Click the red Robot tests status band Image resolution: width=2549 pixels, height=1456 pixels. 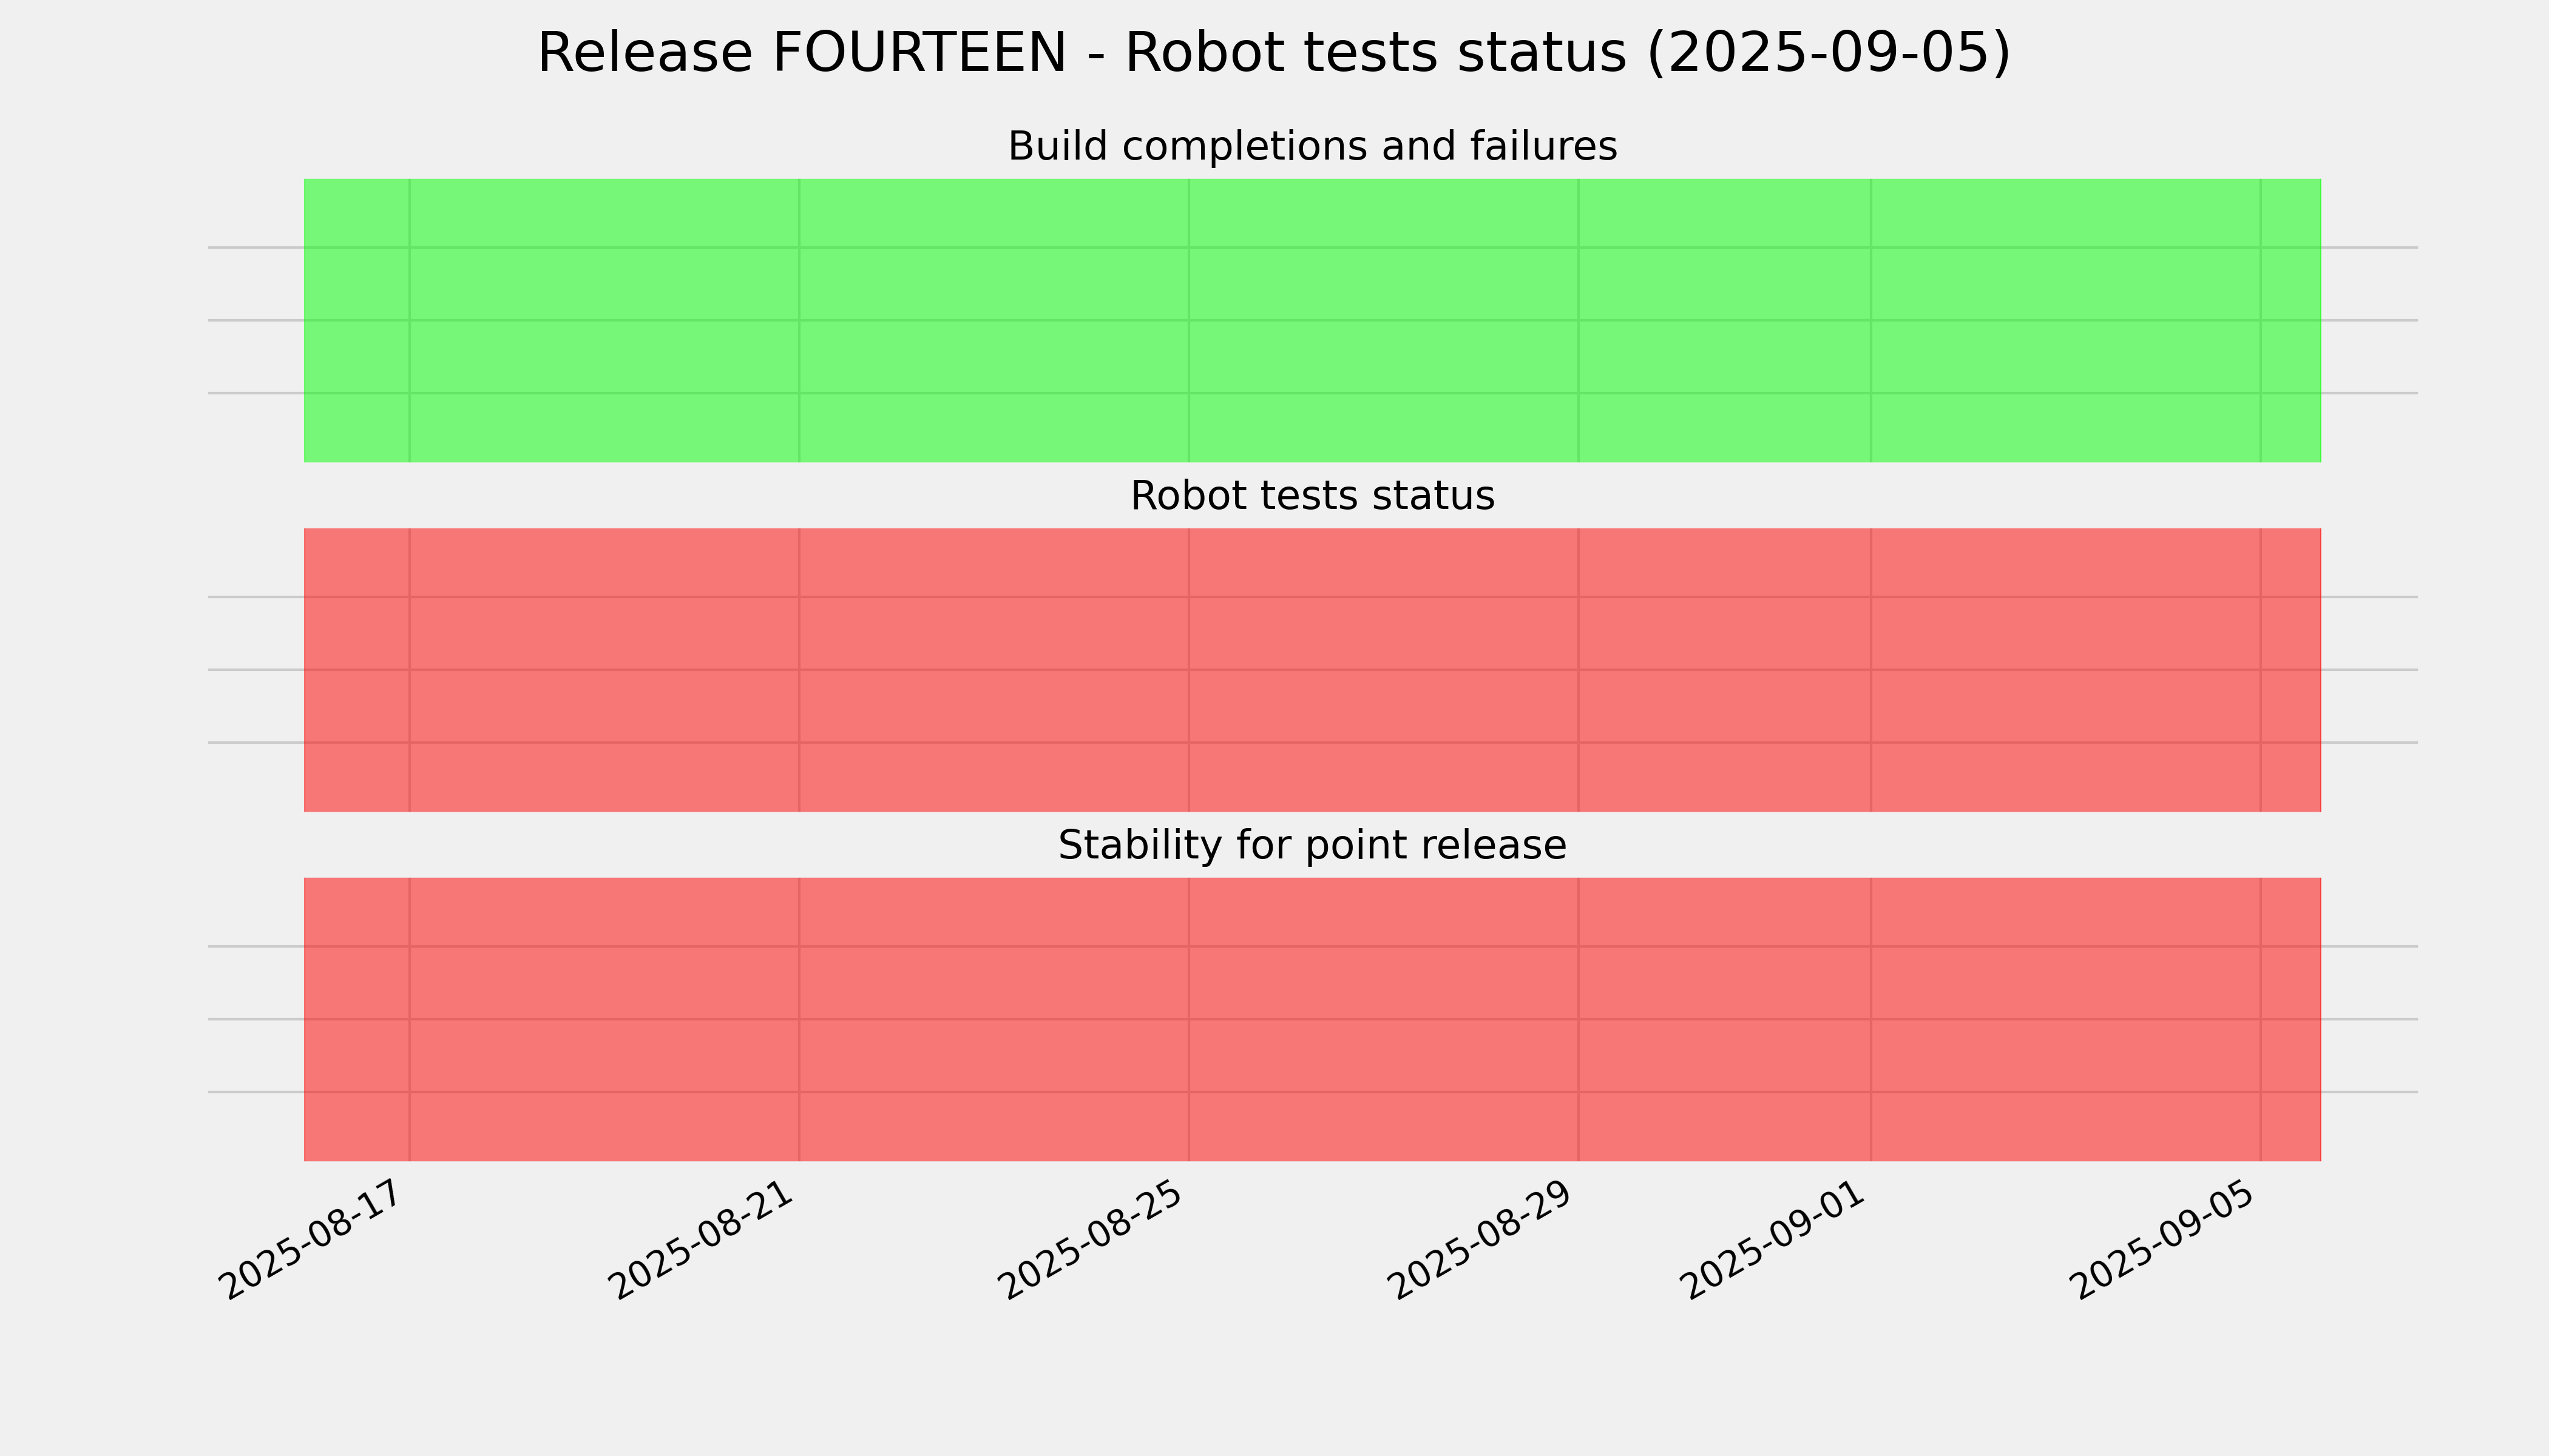click(x=1312, y=670)
